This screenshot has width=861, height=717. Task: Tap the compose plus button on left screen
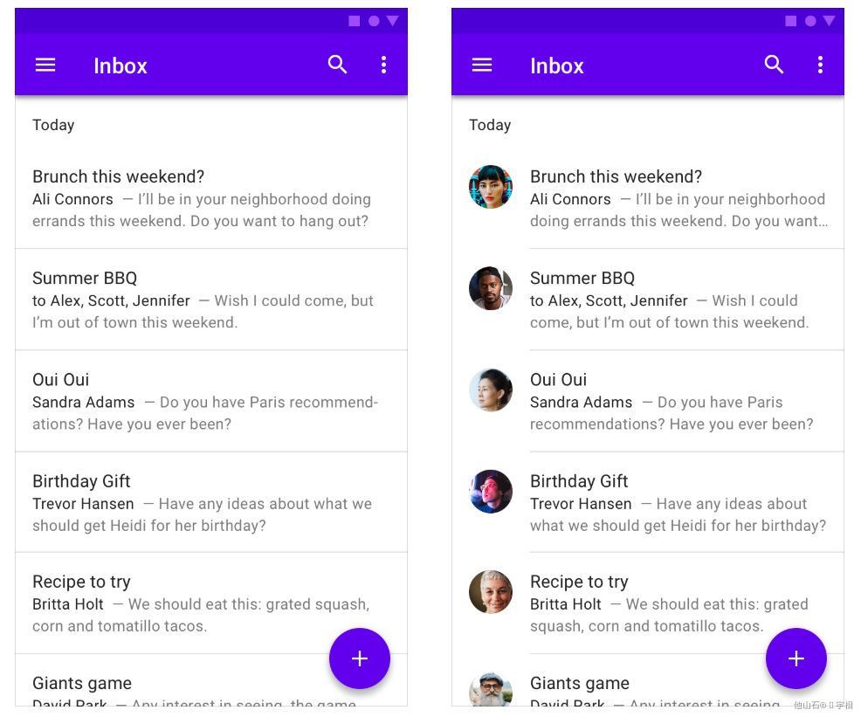pyautogui.click(x=360, y=658)
